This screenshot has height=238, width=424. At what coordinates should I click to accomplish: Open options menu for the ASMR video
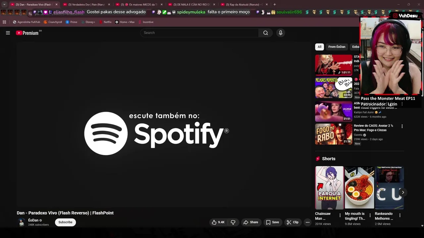pos(402,104)
